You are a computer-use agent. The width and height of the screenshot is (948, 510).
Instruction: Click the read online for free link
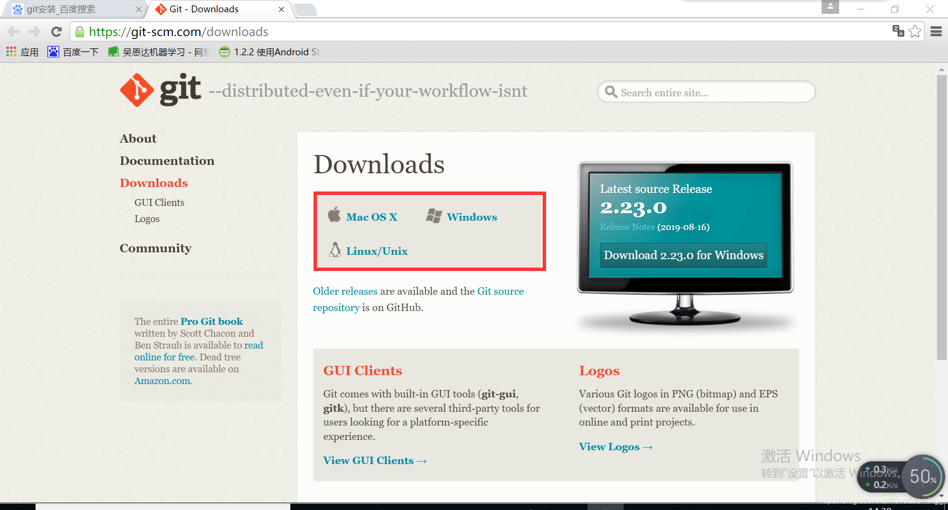tap(165, 357)
